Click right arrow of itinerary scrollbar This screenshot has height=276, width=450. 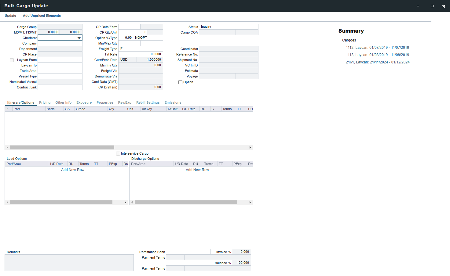[x=250, y=148]
